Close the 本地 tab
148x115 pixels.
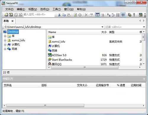pyautogui.click(x=12, y=21)
